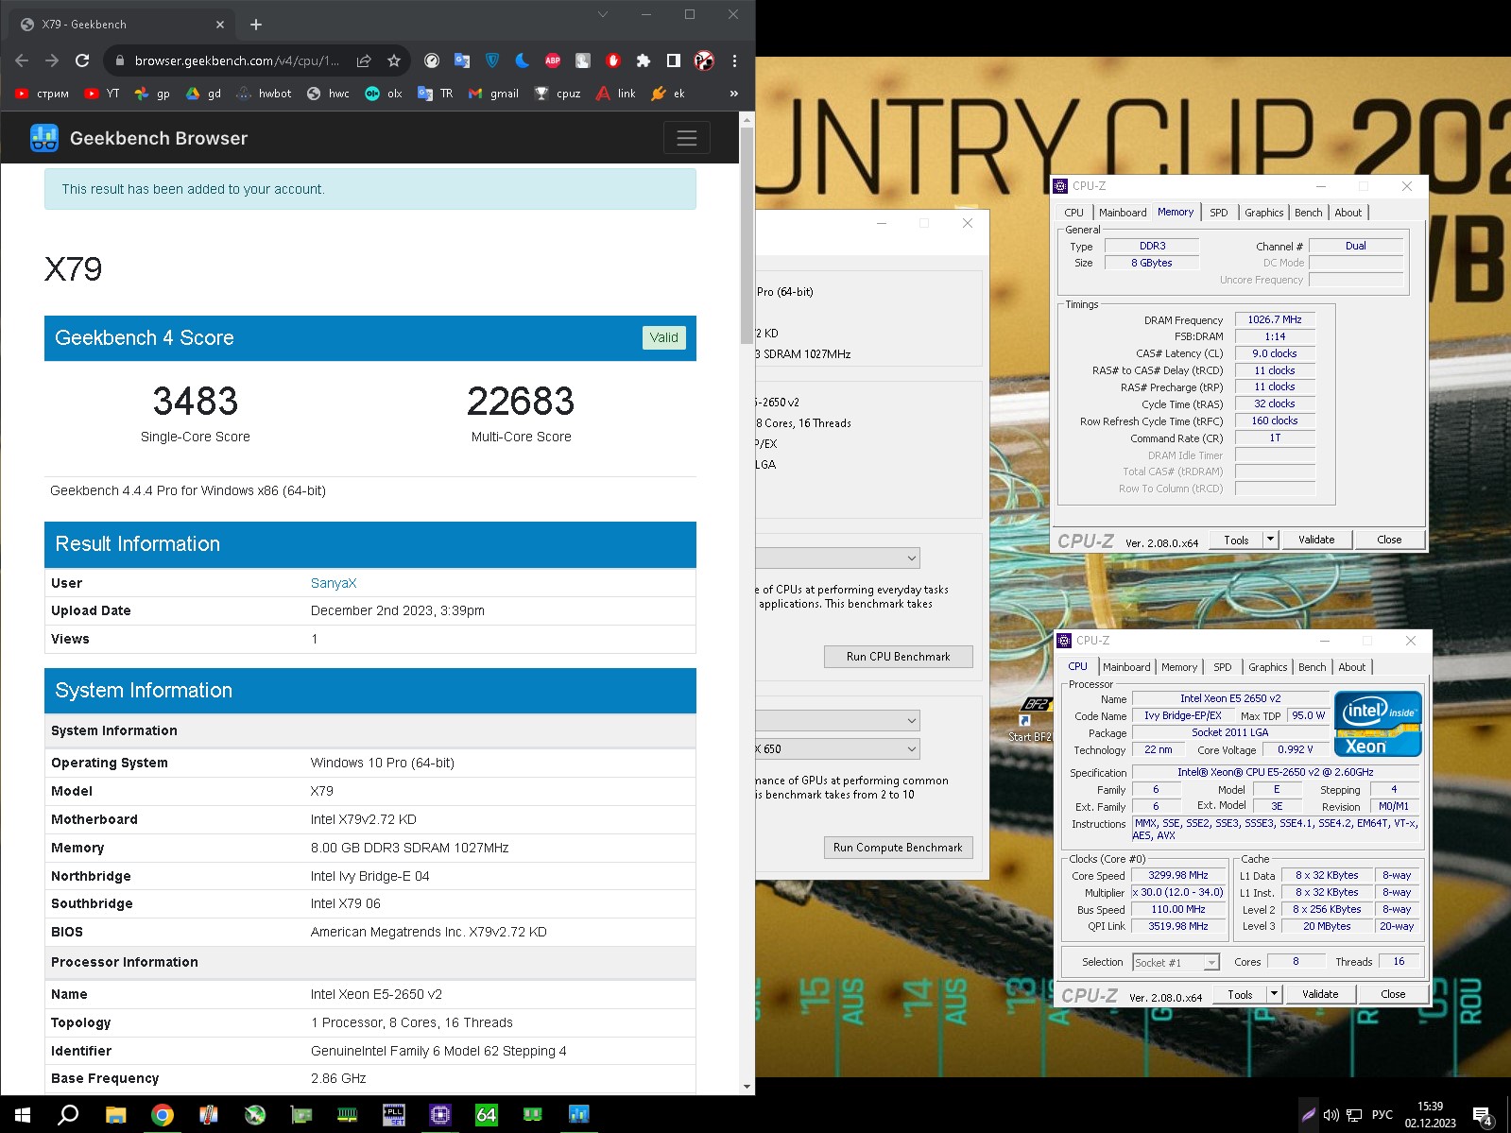Viewport: 1511px width, 1133px height.
Task: Switch to Mainboard tab in upper CPU-Z
Action: (1123, 213)
